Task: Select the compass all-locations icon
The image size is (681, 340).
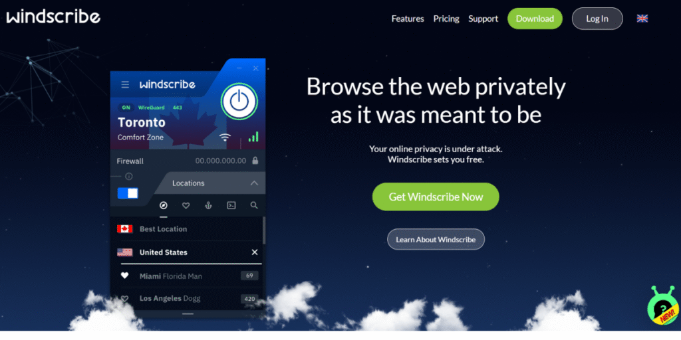Action: coord(164,205)
